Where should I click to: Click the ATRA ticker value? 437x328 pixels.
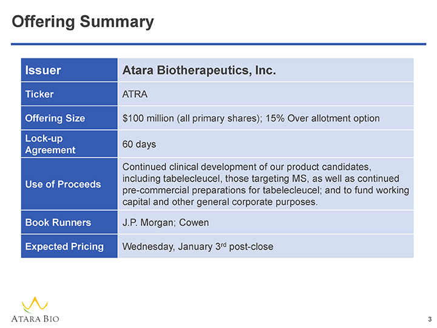click(x=135, y=95)
